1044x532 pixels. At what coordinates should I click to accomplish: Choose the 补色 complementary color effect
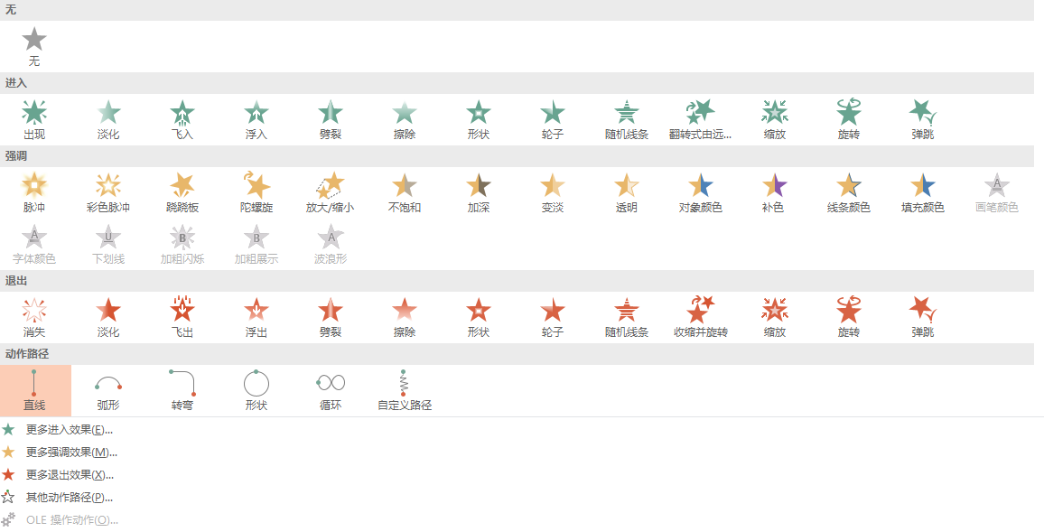click(x=774, y=193)
